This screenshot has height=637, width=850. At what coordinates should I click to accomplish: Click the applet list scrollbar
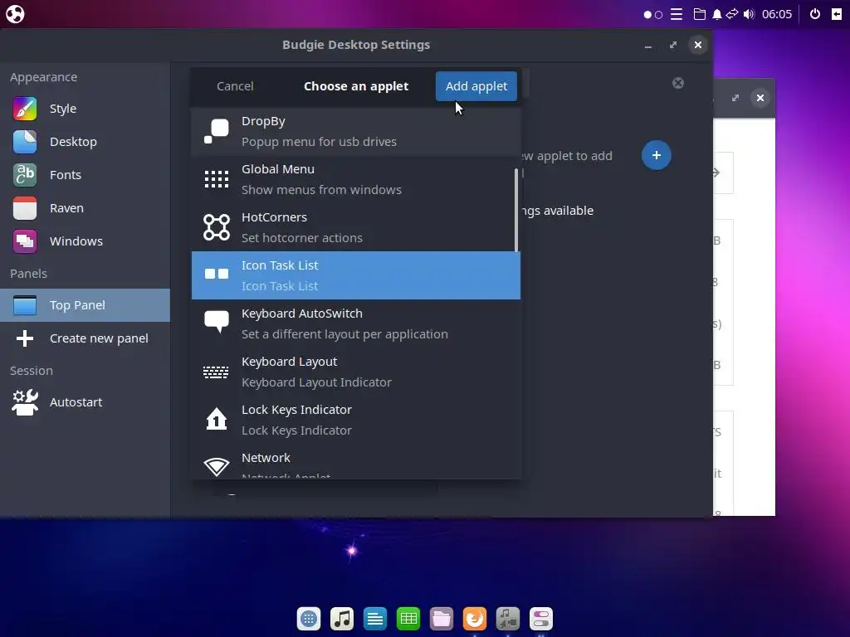click(516, 210)
